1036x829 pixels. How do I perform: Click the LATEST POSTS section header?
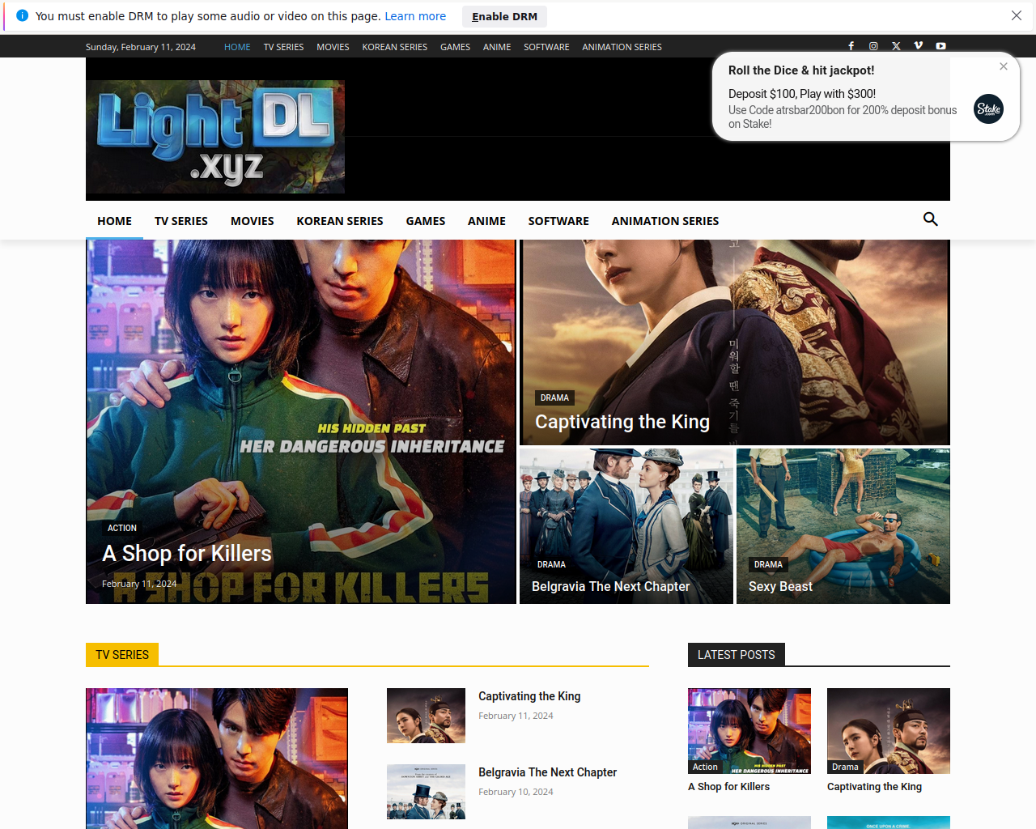[737, 655]
